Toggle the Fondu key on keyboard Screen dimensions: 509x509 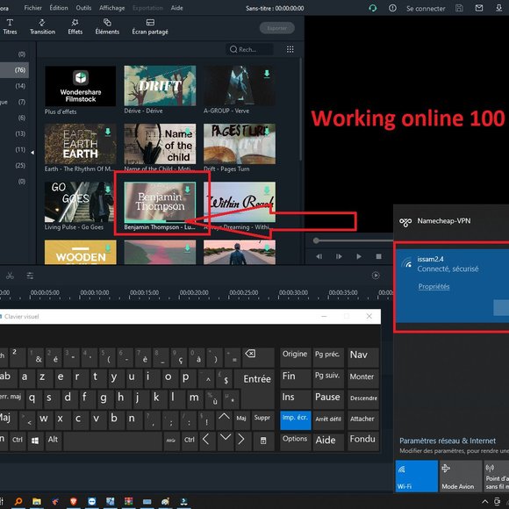tap(363, 441)
